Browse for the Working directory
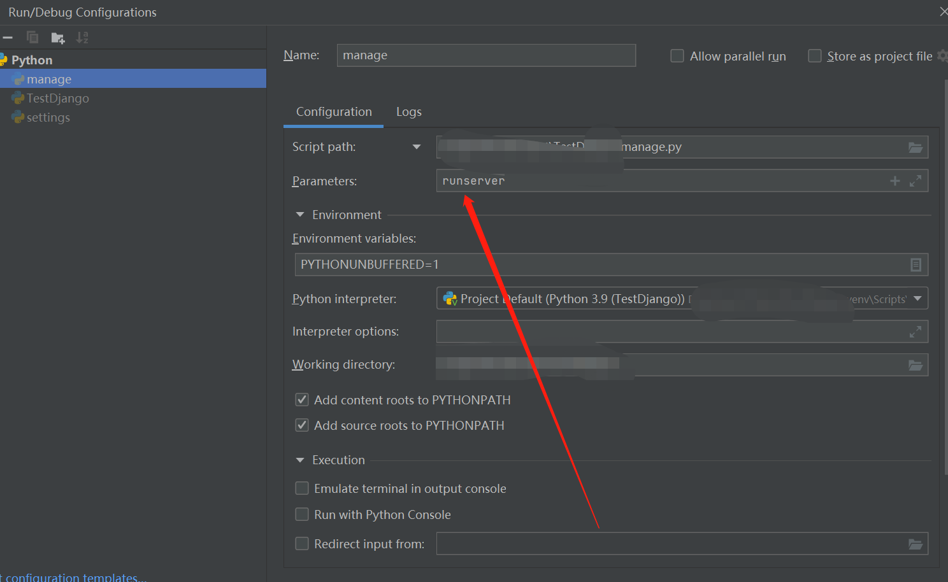Viewport: 948px width, 582px height. [x=916, y=365]
